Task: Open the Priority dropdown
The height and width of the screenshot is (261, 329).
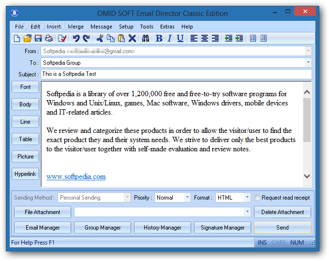Action: point(187,198)
